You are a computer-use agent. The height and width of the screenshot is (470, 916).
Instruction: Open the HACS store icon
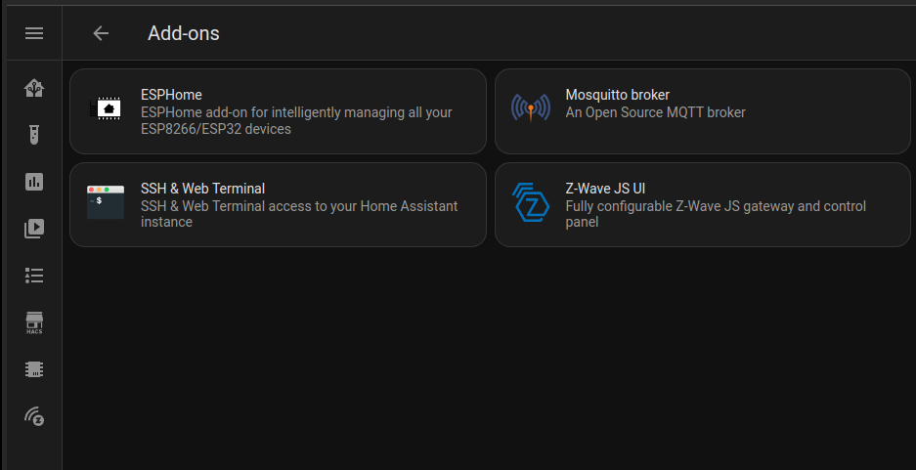34,322
